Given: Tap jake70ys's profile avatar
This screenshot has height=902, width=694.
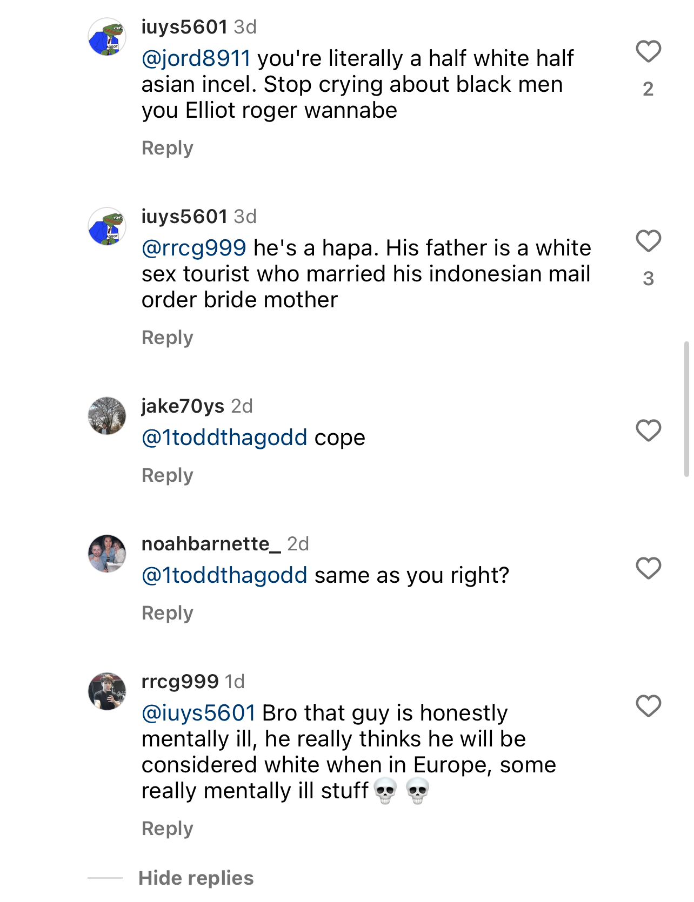Looking at the screenshot, I should [107, 416].
